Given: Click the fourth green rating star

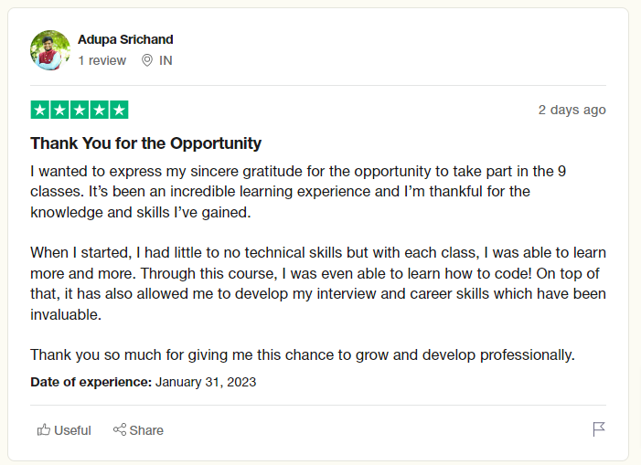Looking at the screenshot, I should pyautogui.click(x=99, y=110).
